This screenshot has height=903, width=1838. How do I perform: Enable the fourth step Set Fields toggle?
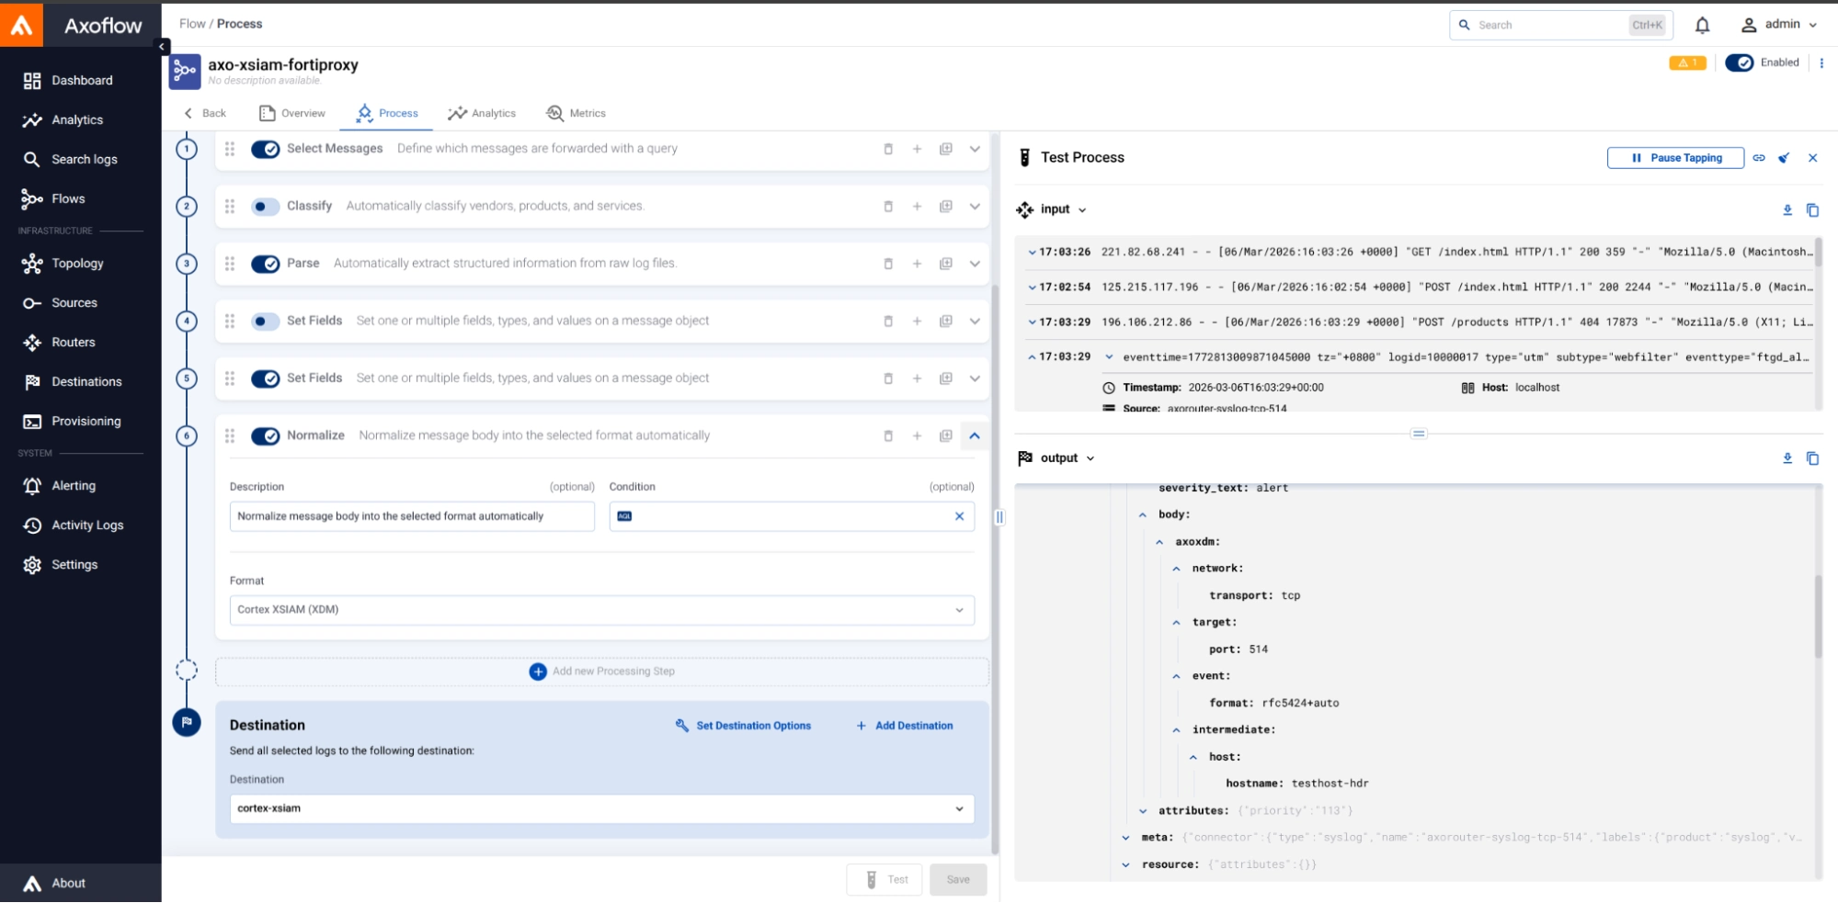266,322
